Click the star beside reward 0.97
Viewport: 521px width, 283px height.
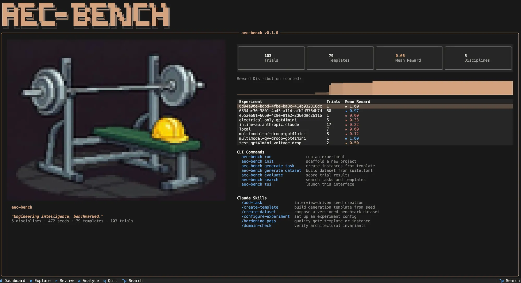pyautogui.click(x=346, y=111)
